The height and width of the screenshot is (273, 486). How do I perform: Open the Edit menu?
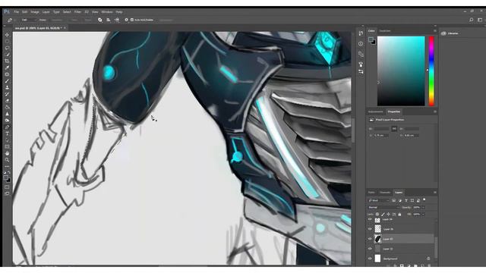(x=25, y=12)
